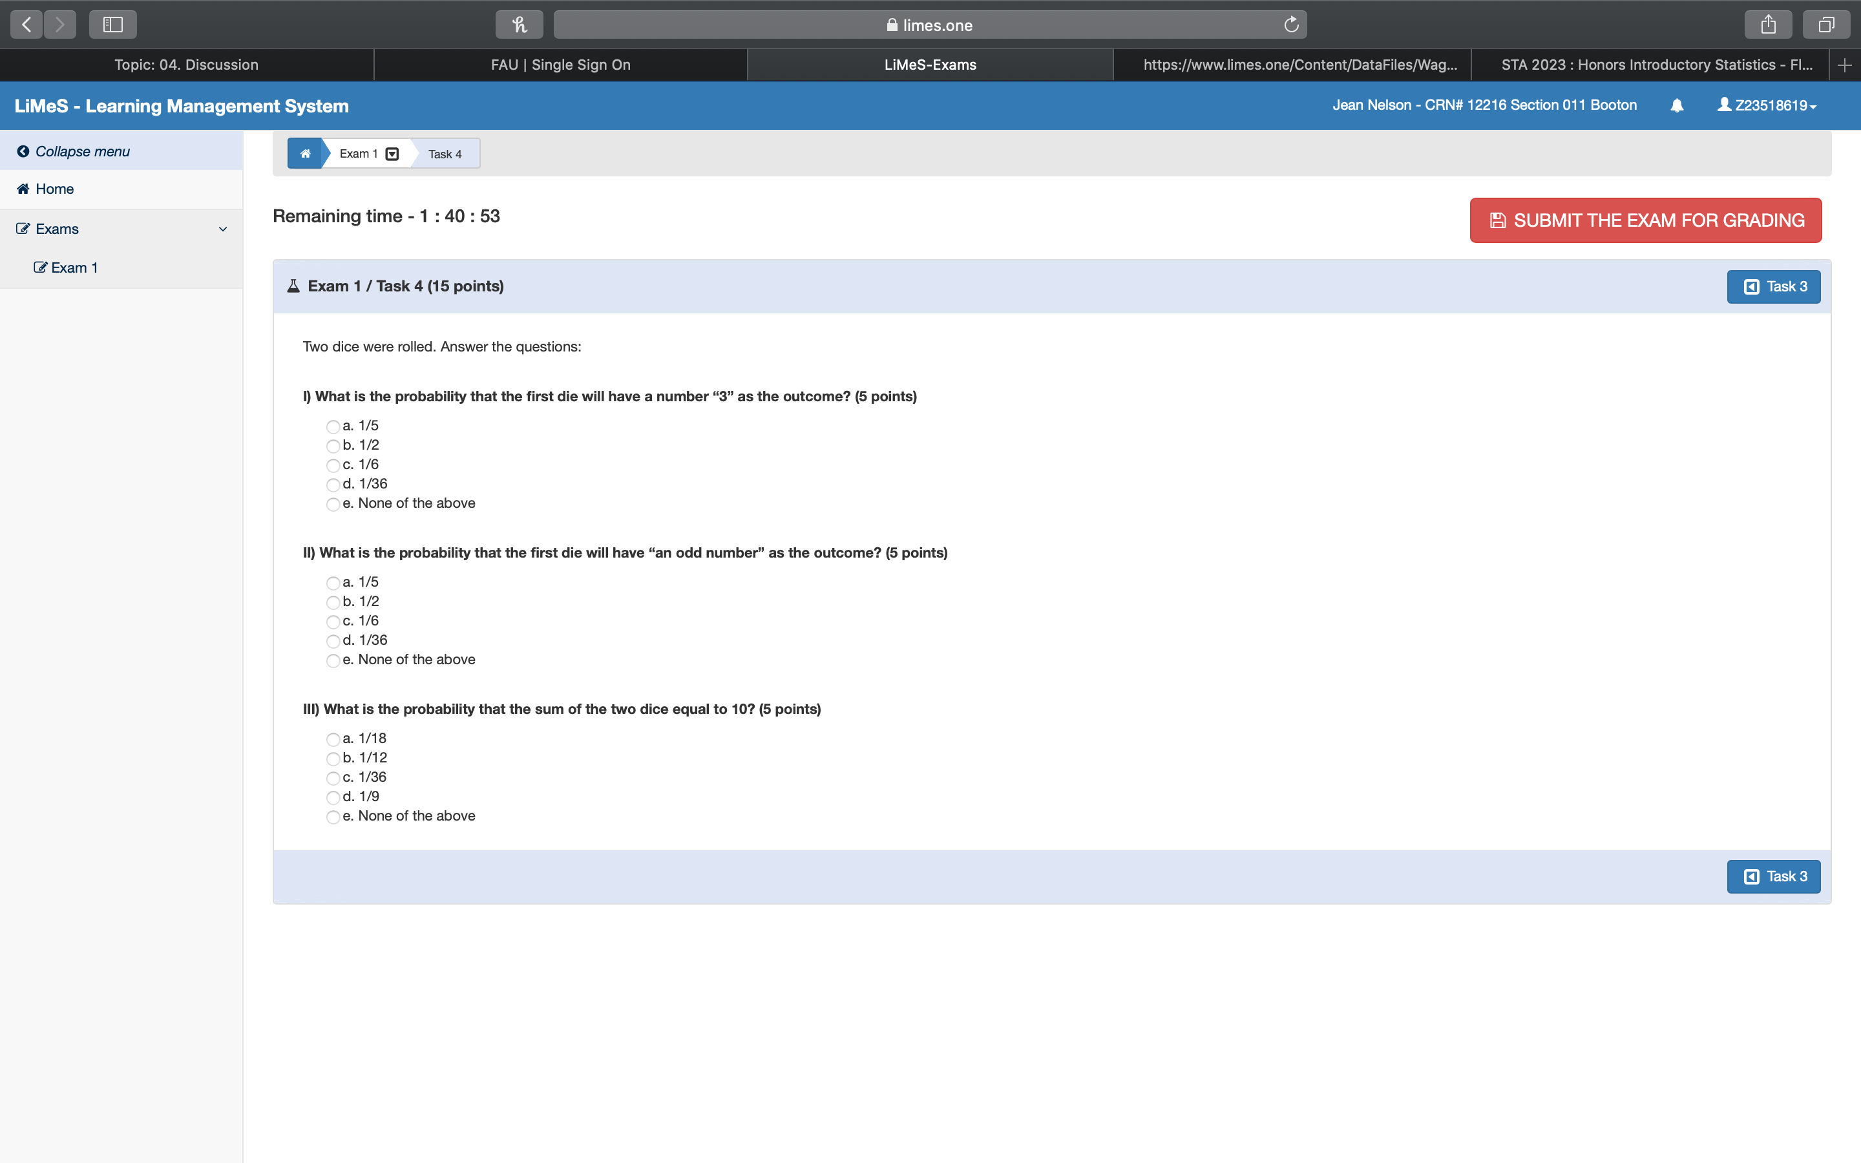Click the notification bell icon
Viewport: 1861px width, 1163px height.
1676,105
